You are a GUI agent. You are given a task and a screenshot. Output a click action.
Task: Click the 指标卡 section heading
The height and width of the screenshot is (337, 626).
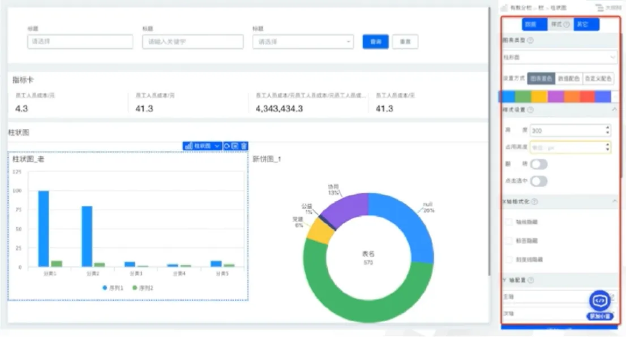coord(23,80)
